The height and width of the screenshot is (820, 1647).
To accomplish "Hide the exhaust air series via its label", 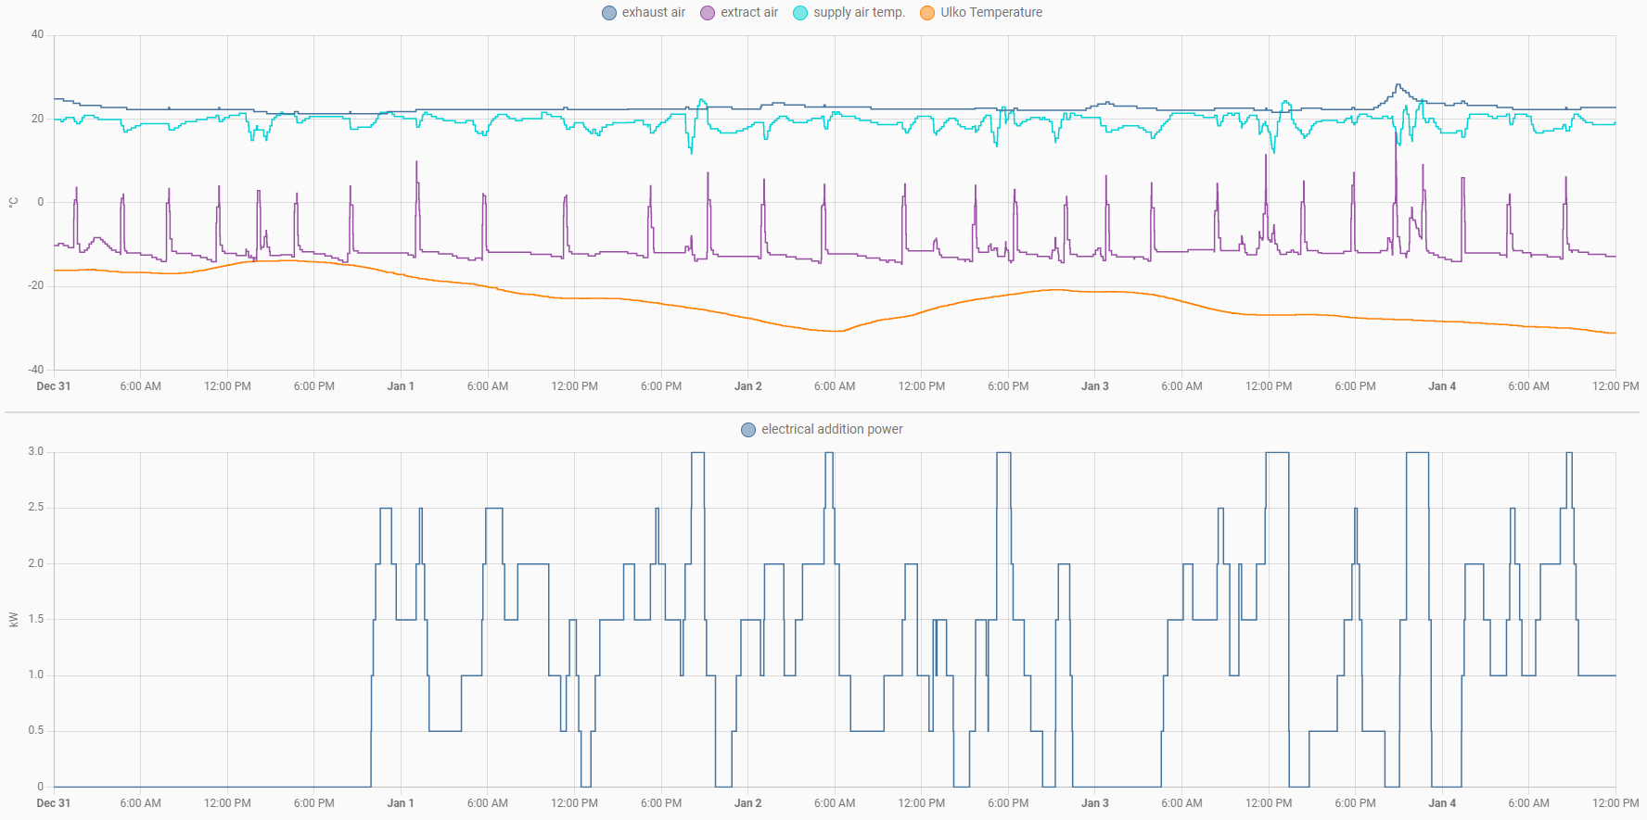I will (x=653, y=12).
